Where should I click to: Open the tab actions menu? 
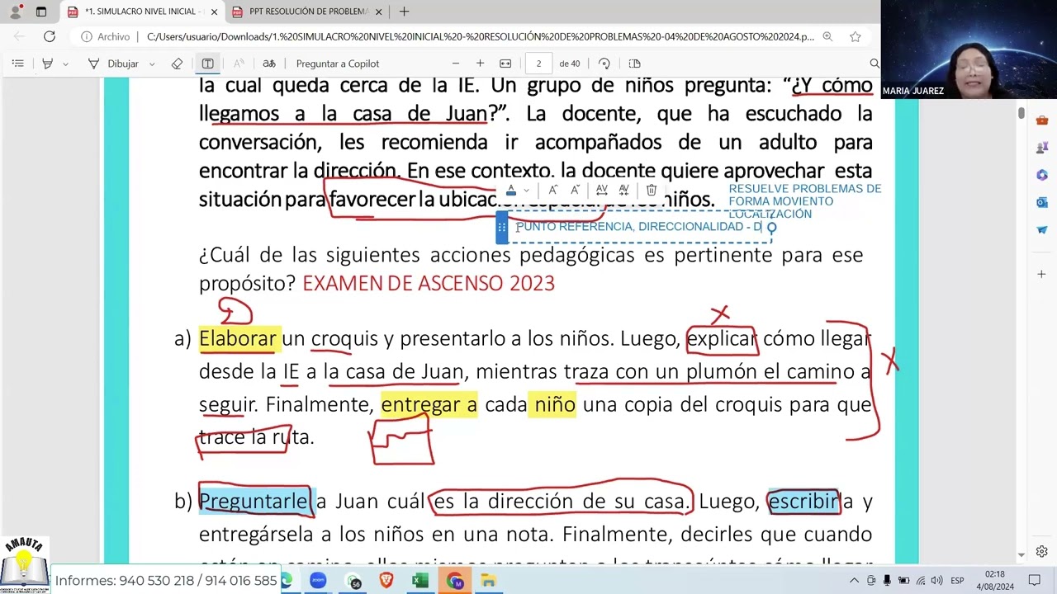[x=41, y=12]
